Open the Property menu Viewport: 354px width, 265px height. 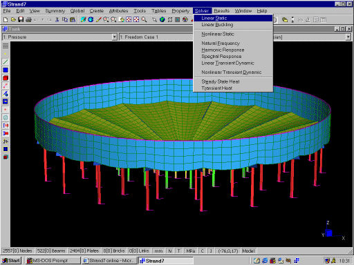[x=180, y=11]
